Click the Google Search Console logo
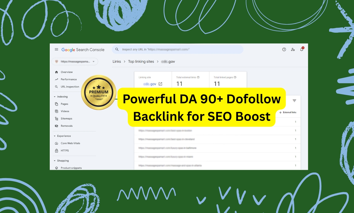354x213 pixels. point(83,50)
